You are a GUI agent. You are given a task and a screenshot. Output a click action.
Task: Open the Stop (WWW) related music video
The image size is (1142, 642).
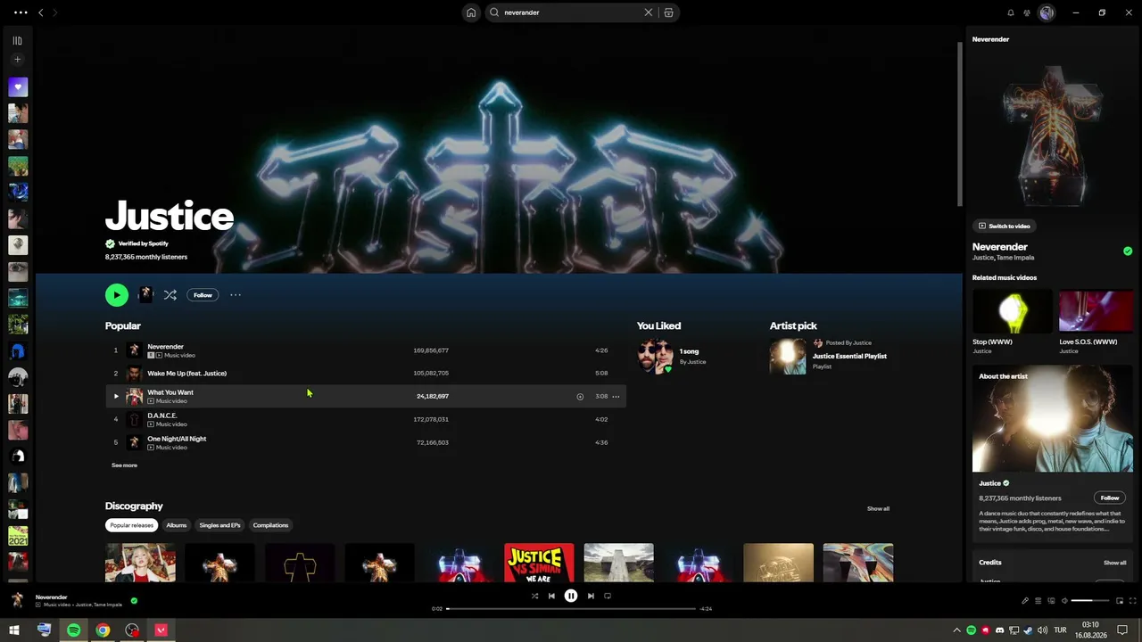pos(1013,311)
